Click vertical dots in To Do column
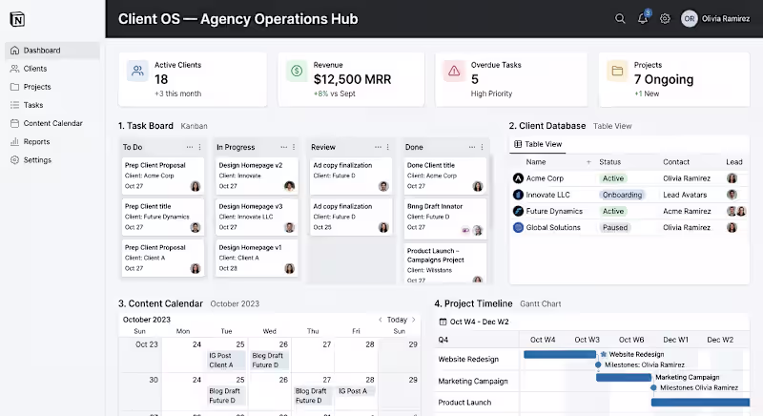Viewport: 763px width, 416px height. tap(199, 147)
